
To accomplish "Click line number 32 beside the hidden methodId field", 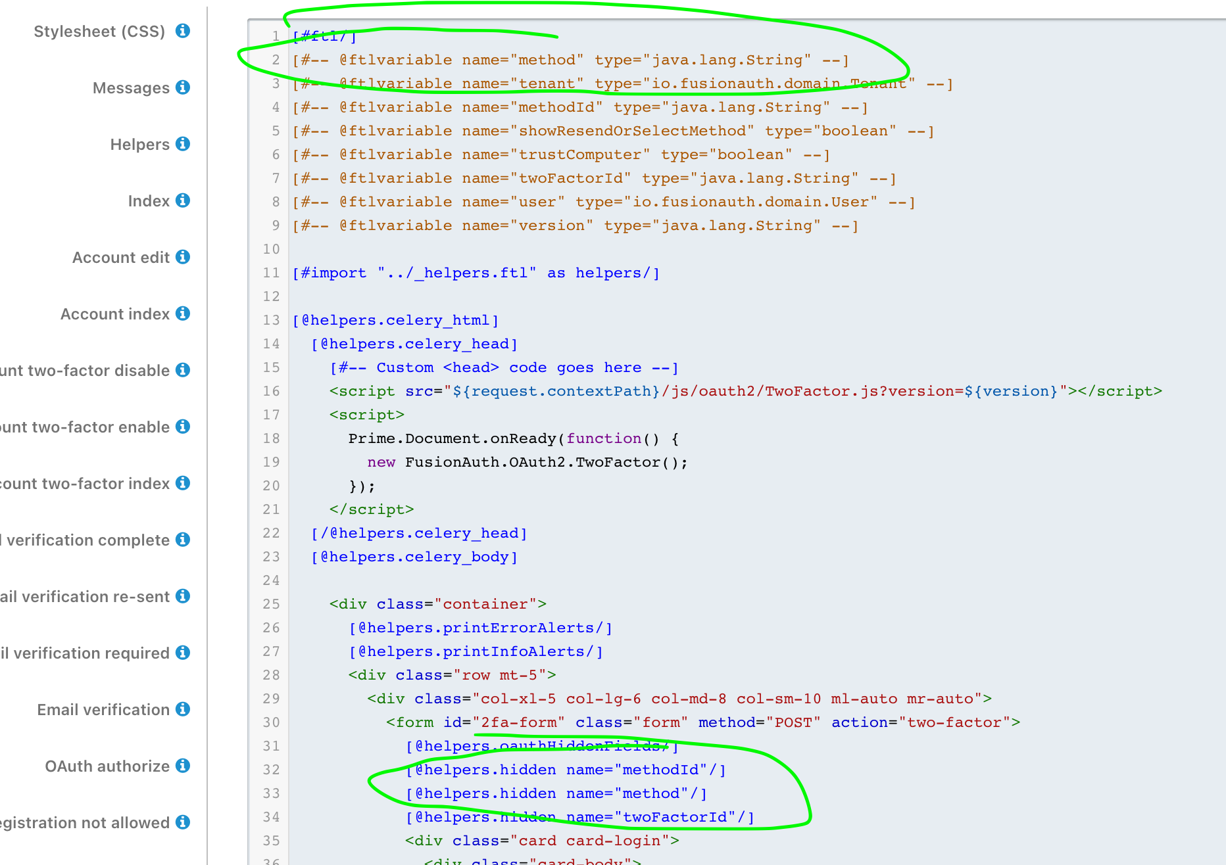I will pos(270,770).
